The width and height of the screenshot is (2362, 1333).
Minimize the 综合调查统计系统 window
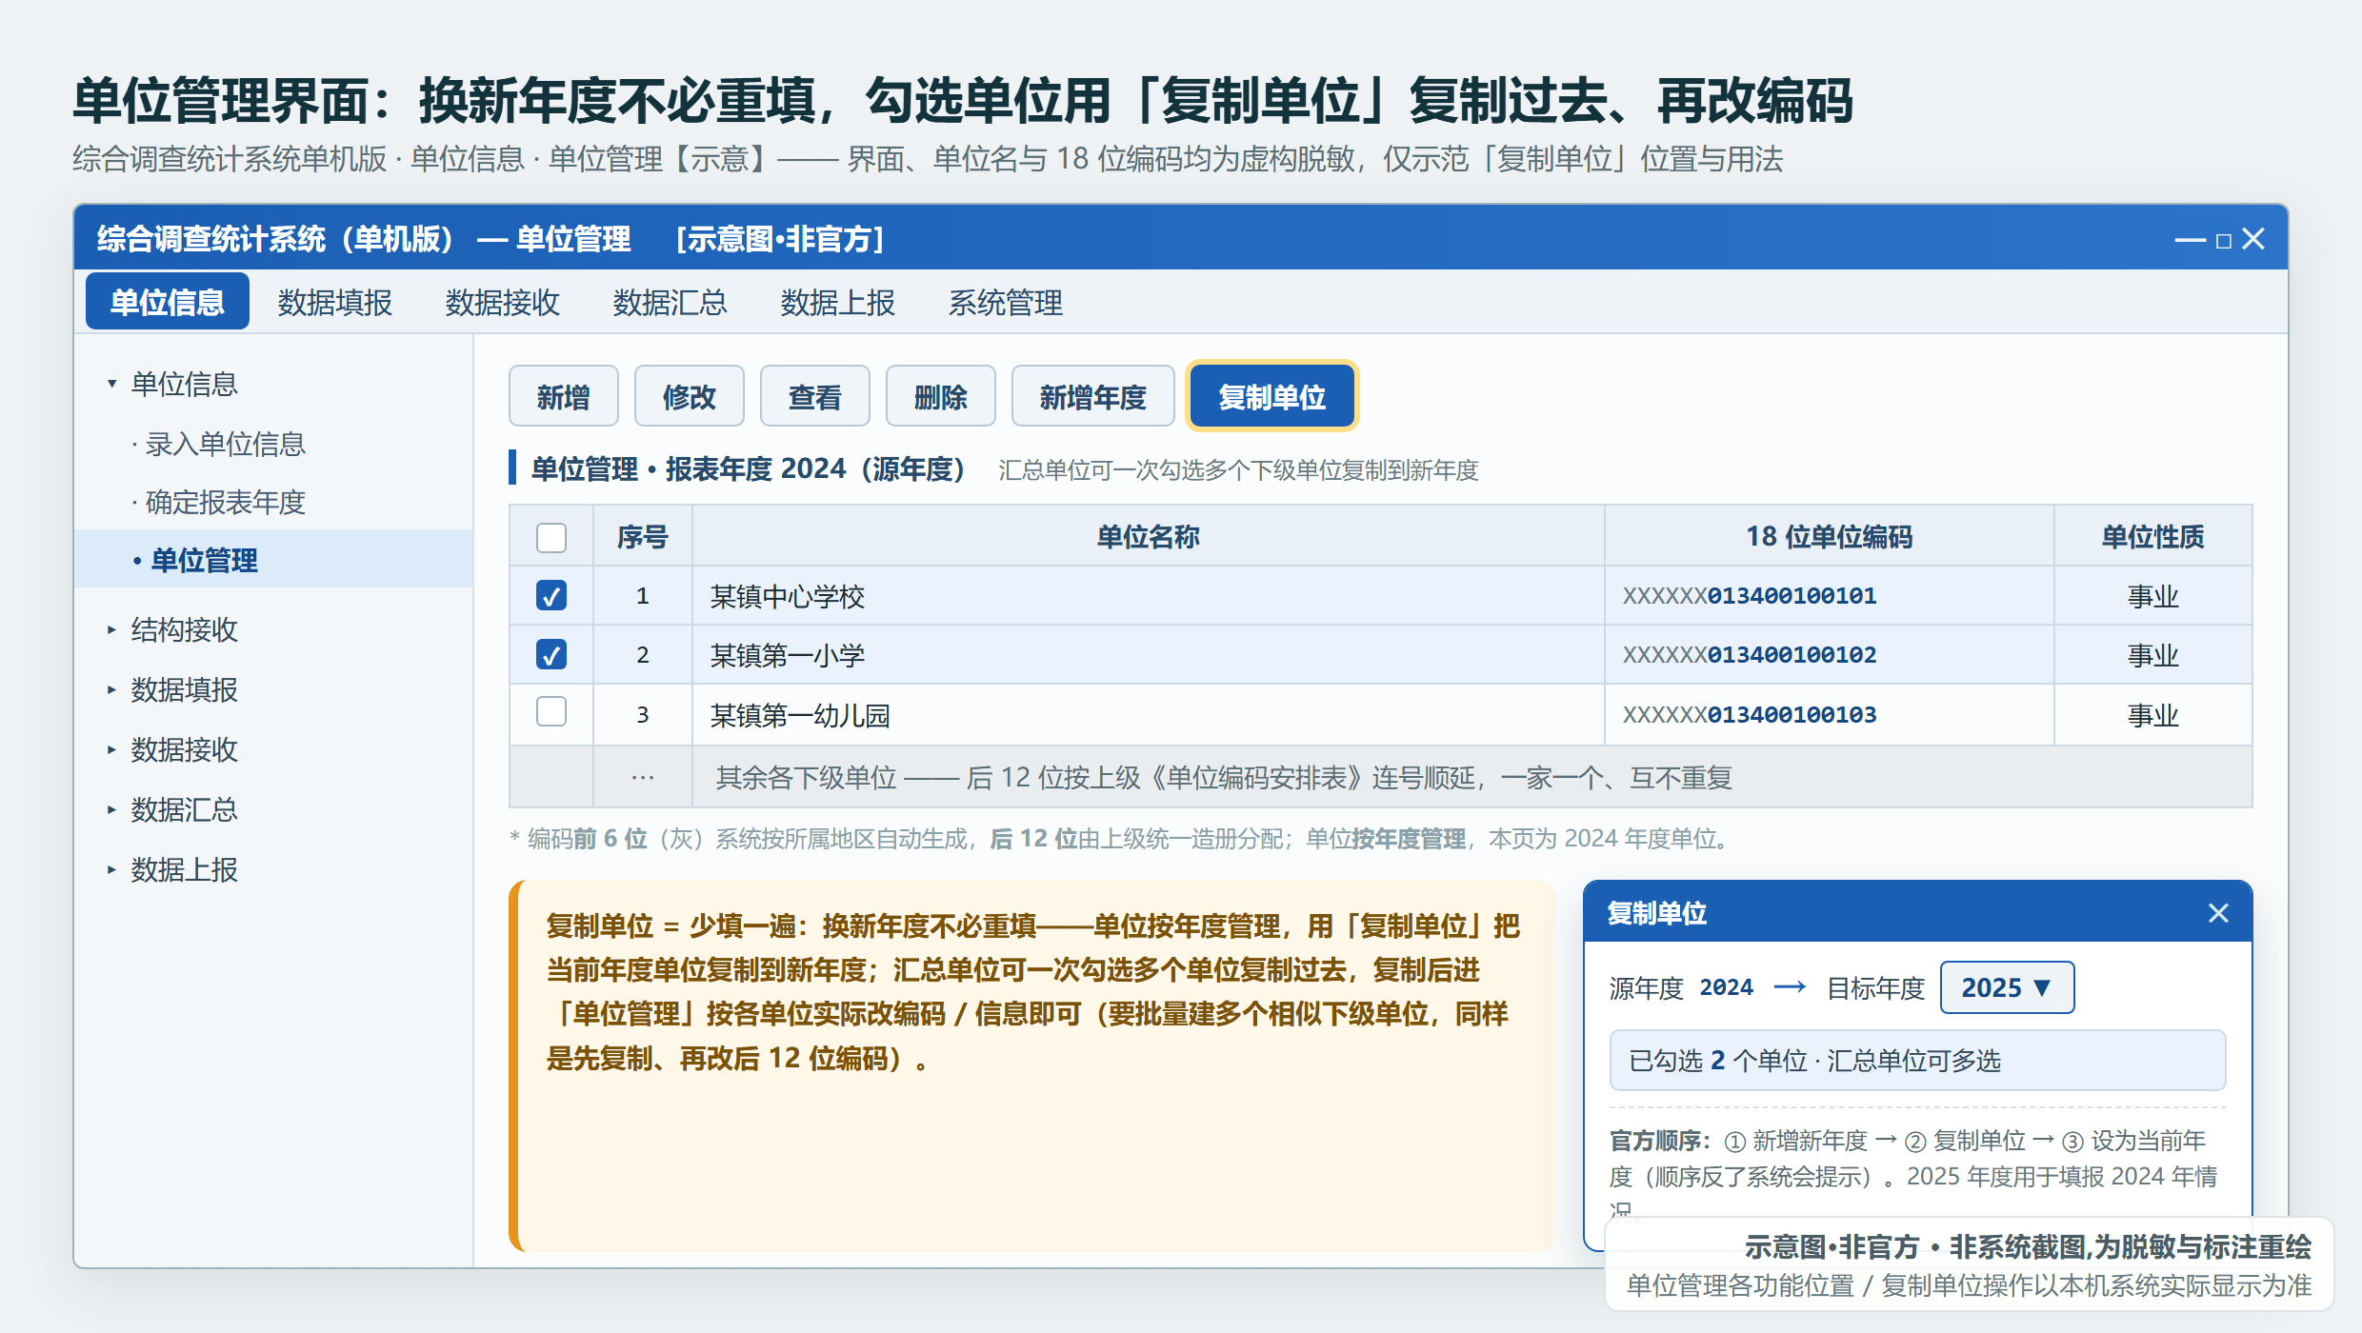click(2190, 240)
